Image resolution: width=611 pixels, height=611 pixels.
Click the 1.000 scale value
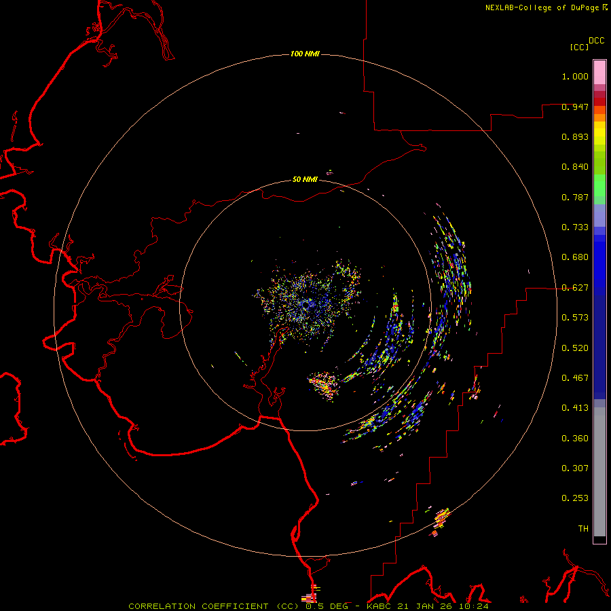pos(575,76)
